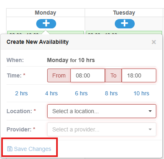Open the Select a location dropdown
Image resolution: width=164 pixels, height=159 pixels.
tap(102, 111)
